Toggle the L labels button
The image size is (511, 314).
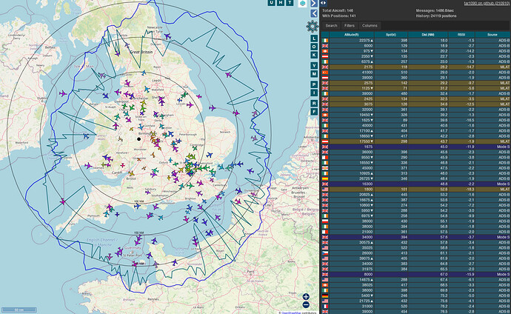pos(313,37)
